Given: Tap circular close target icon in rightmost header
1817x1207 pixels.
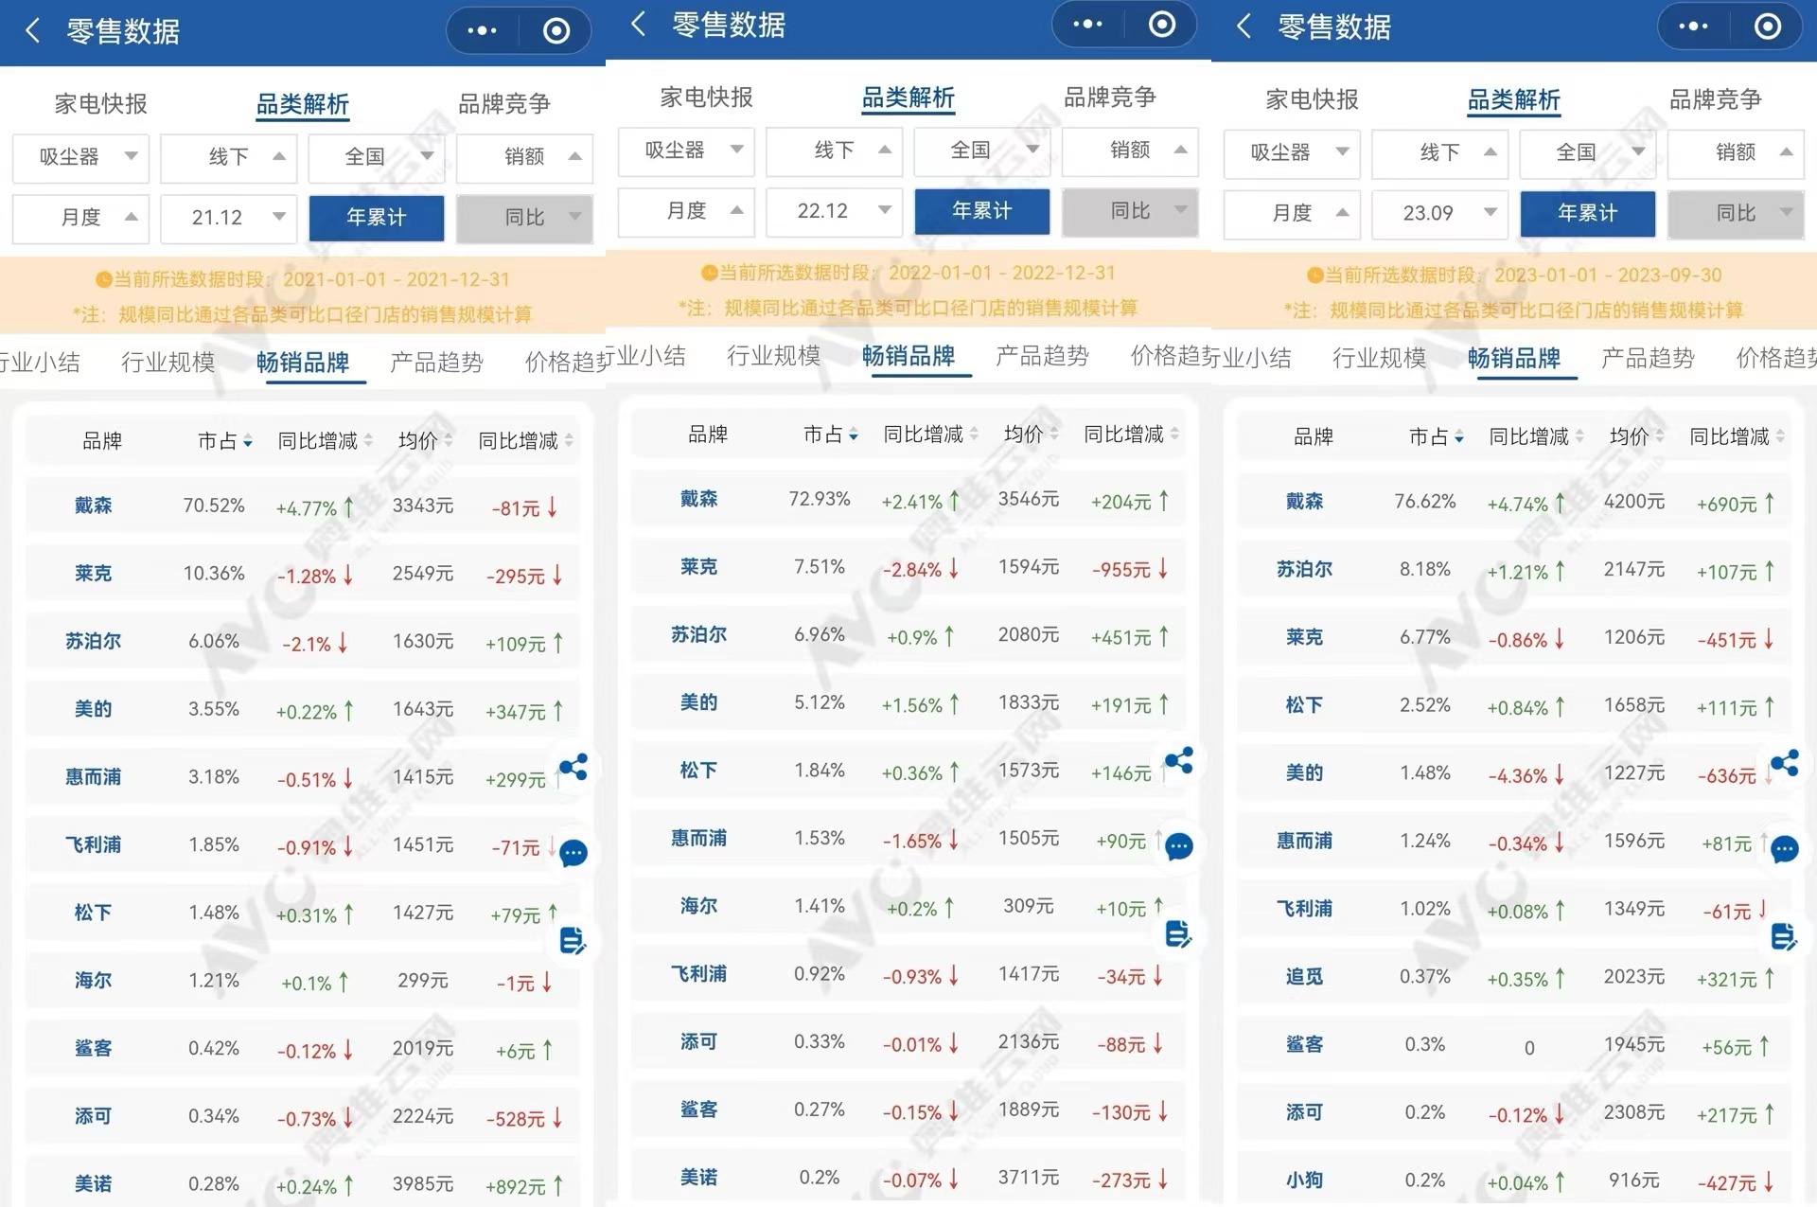Looking at the screenshot, I should [1767, 27].
